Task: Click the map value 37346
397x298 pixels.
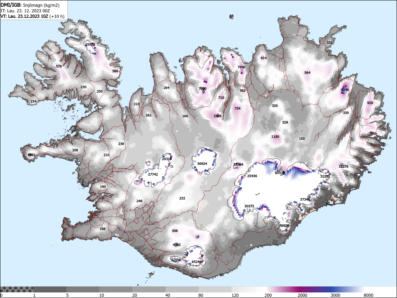Action: click(305, 200)
